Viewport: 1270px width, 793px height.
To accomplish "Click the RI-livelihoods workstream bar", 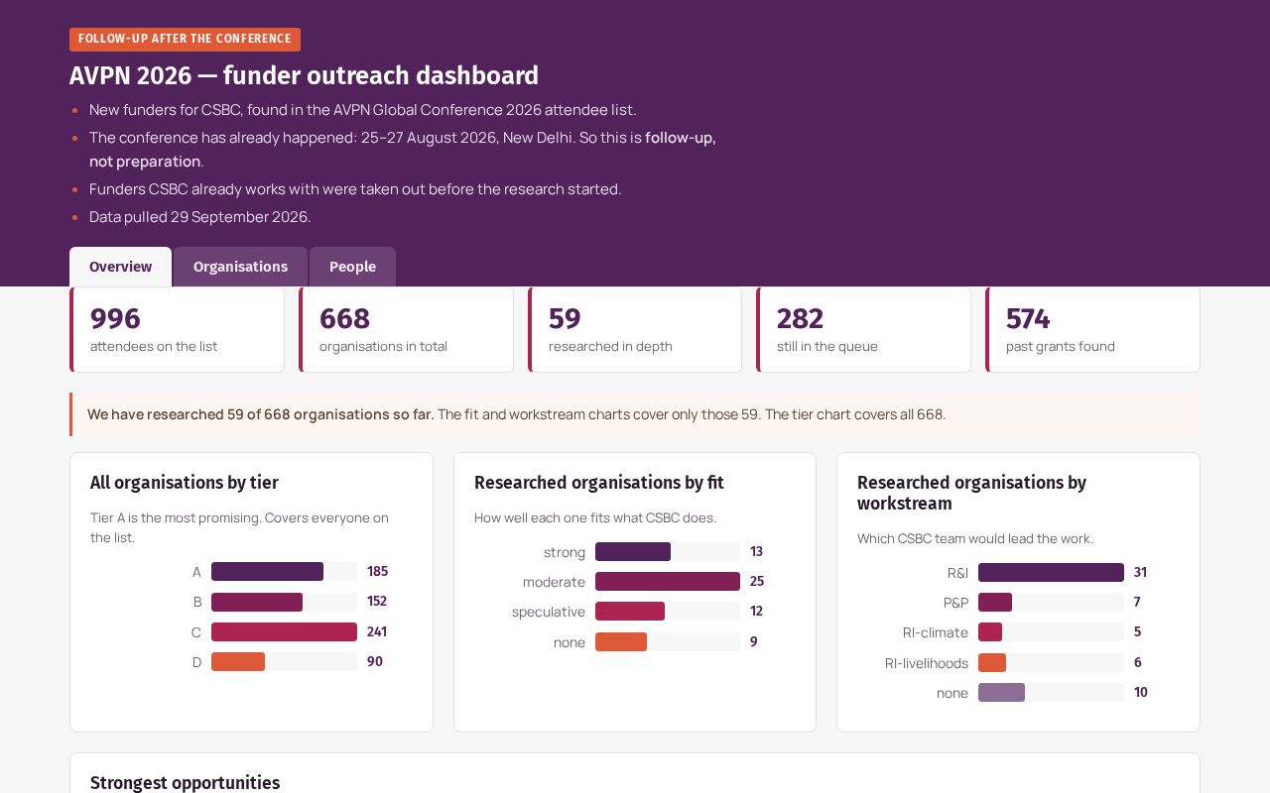I will [x=992, y=663].
